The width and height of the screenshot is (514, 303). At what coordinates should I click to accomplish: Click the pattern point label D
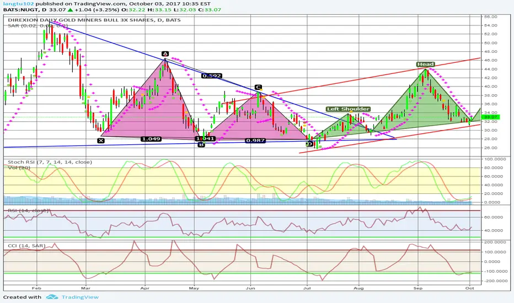(309, 143)
